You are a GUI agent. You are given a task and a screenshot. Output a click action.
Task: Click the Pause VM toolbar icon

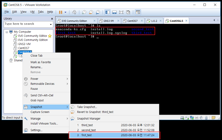click(60, 12)
